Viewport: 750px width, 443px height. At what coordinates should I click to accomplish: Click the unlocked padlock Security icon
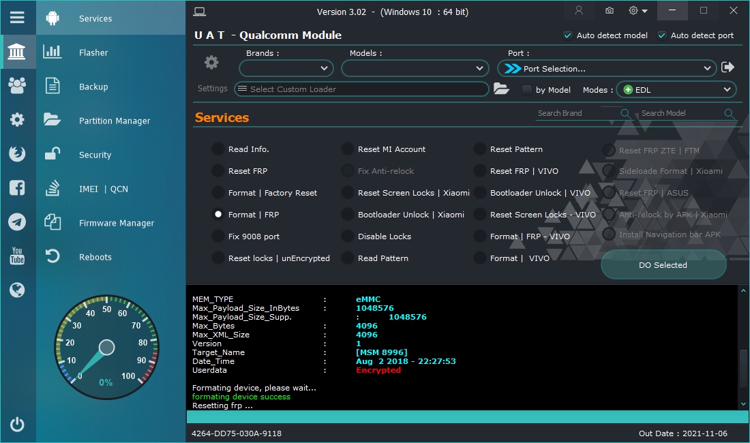coord(52,153)
